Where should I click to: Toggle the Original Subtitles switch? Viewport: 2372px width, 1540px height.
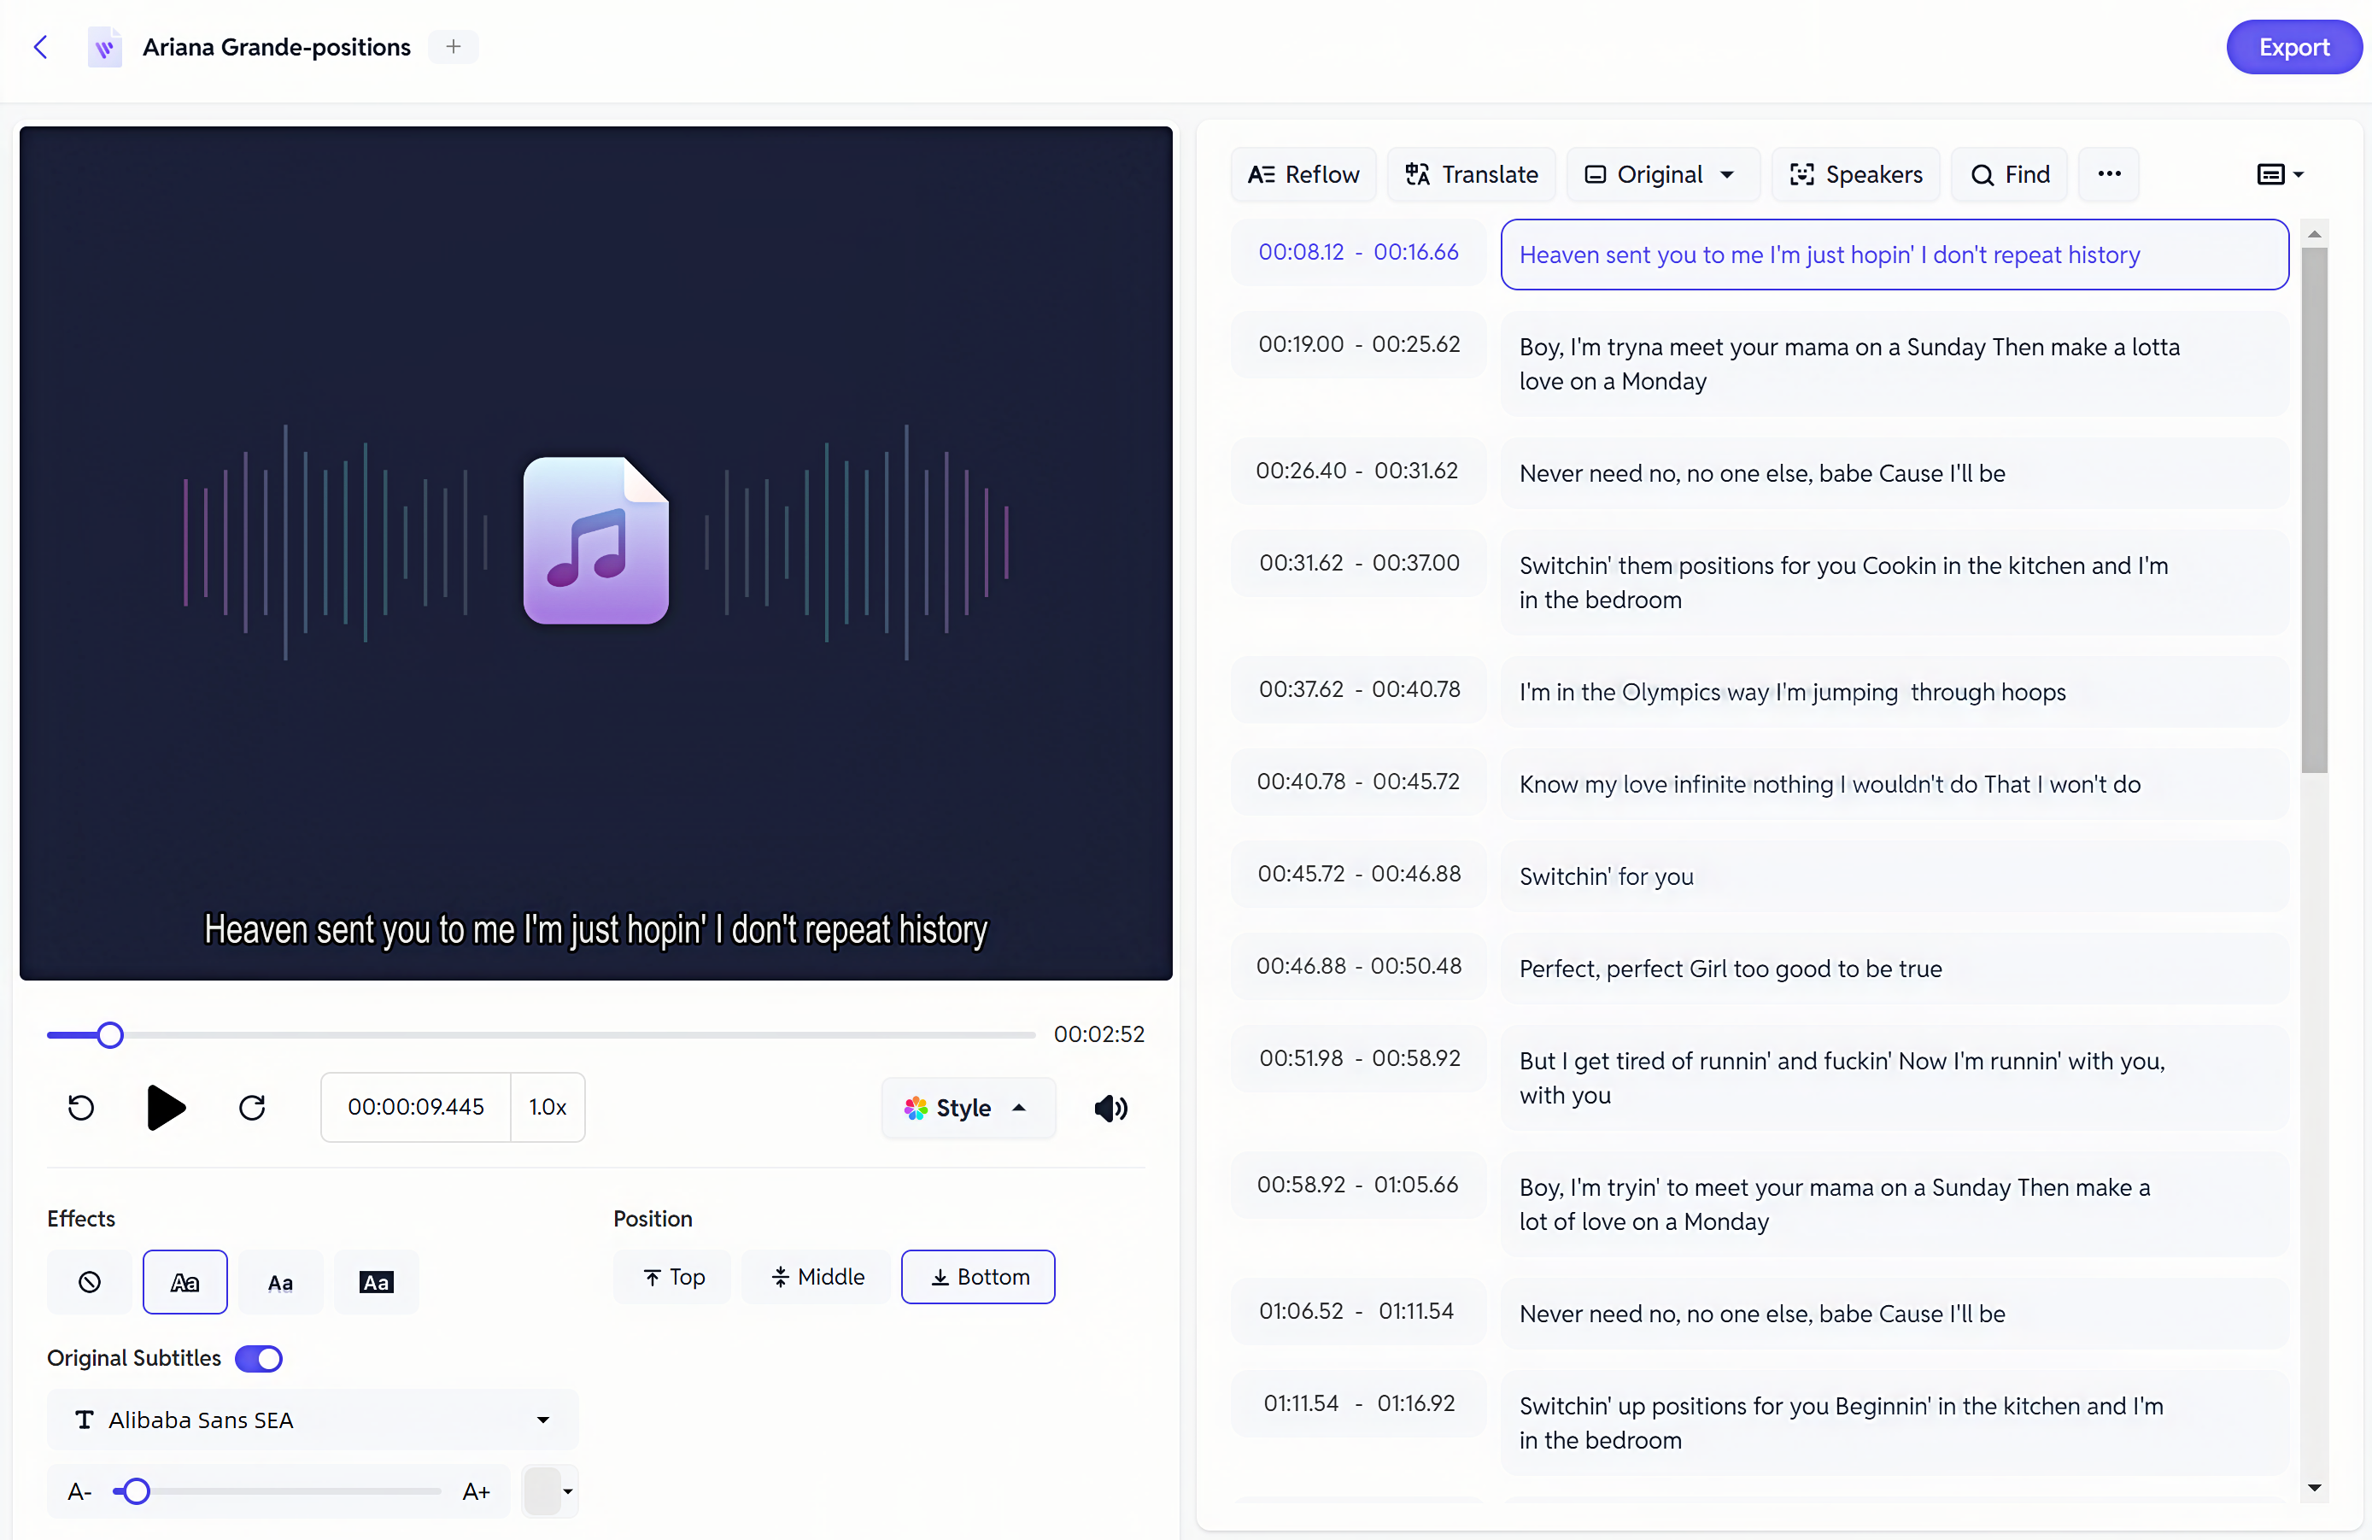tap(258, 1357)
